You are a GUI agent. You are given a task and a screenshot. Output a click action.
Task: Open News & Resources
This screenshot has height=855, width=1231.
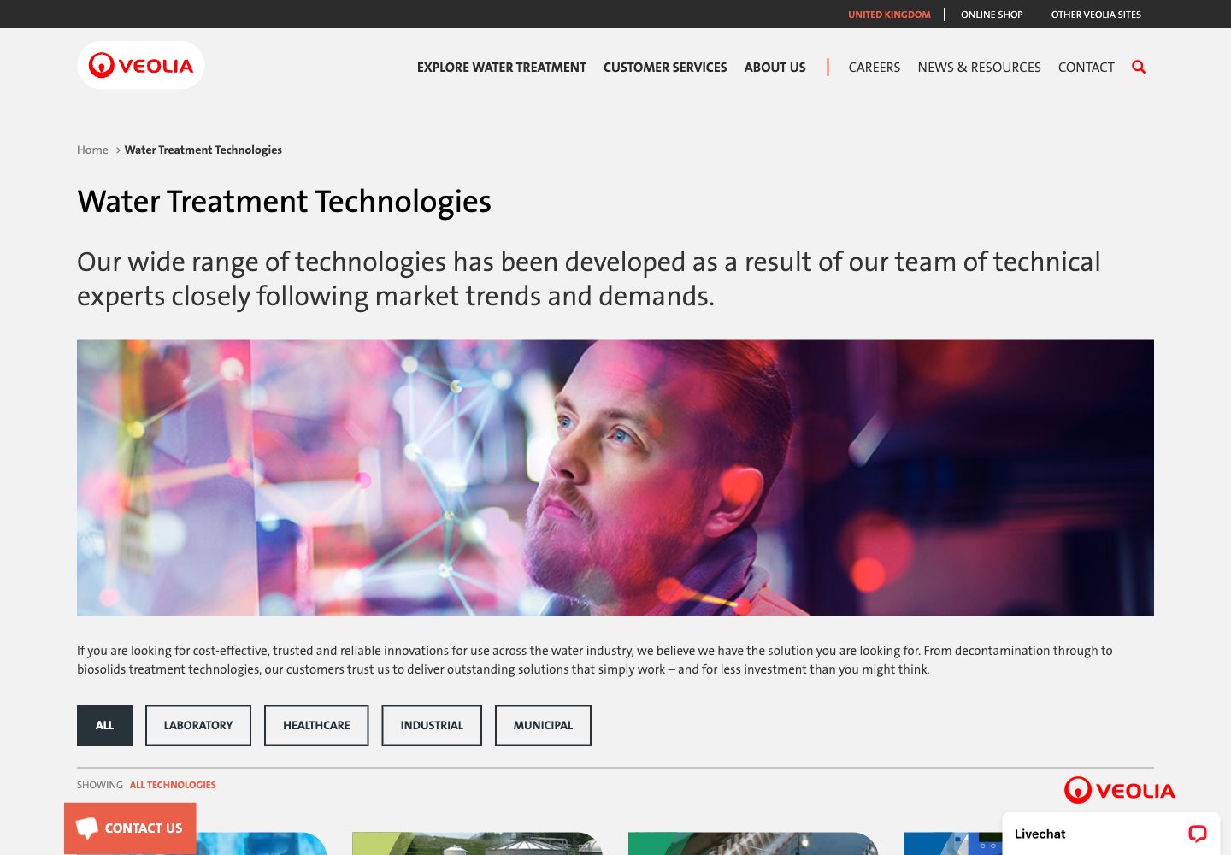coord(980,68)
